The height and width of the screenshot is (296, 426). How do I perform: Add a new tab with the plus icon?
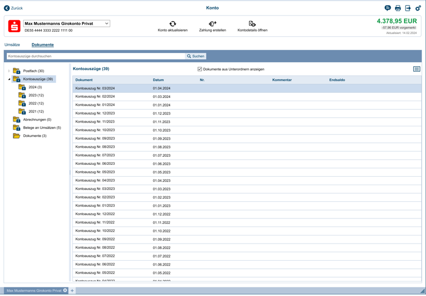72,291
